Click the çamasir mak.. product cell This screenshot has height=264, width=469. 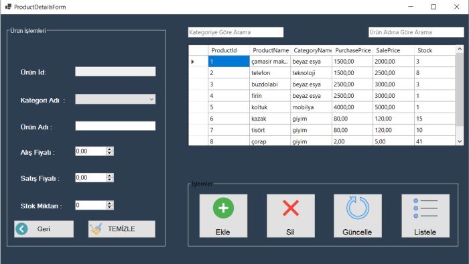click(270, 61)
